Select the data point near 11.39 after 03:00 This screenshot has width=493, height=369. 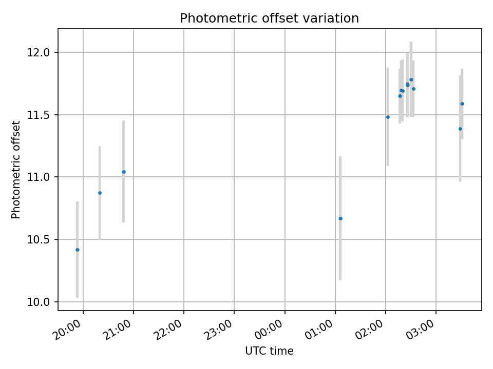point(460,129)
